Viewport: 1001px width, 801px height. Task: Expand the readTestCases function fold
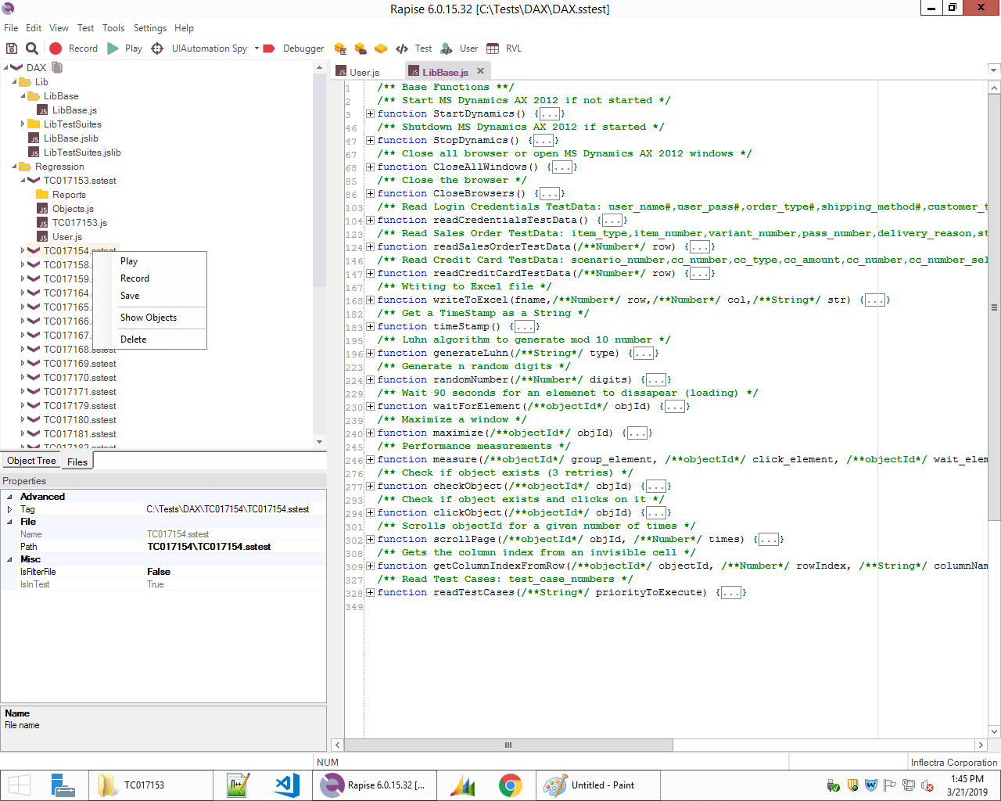point(370,592)
